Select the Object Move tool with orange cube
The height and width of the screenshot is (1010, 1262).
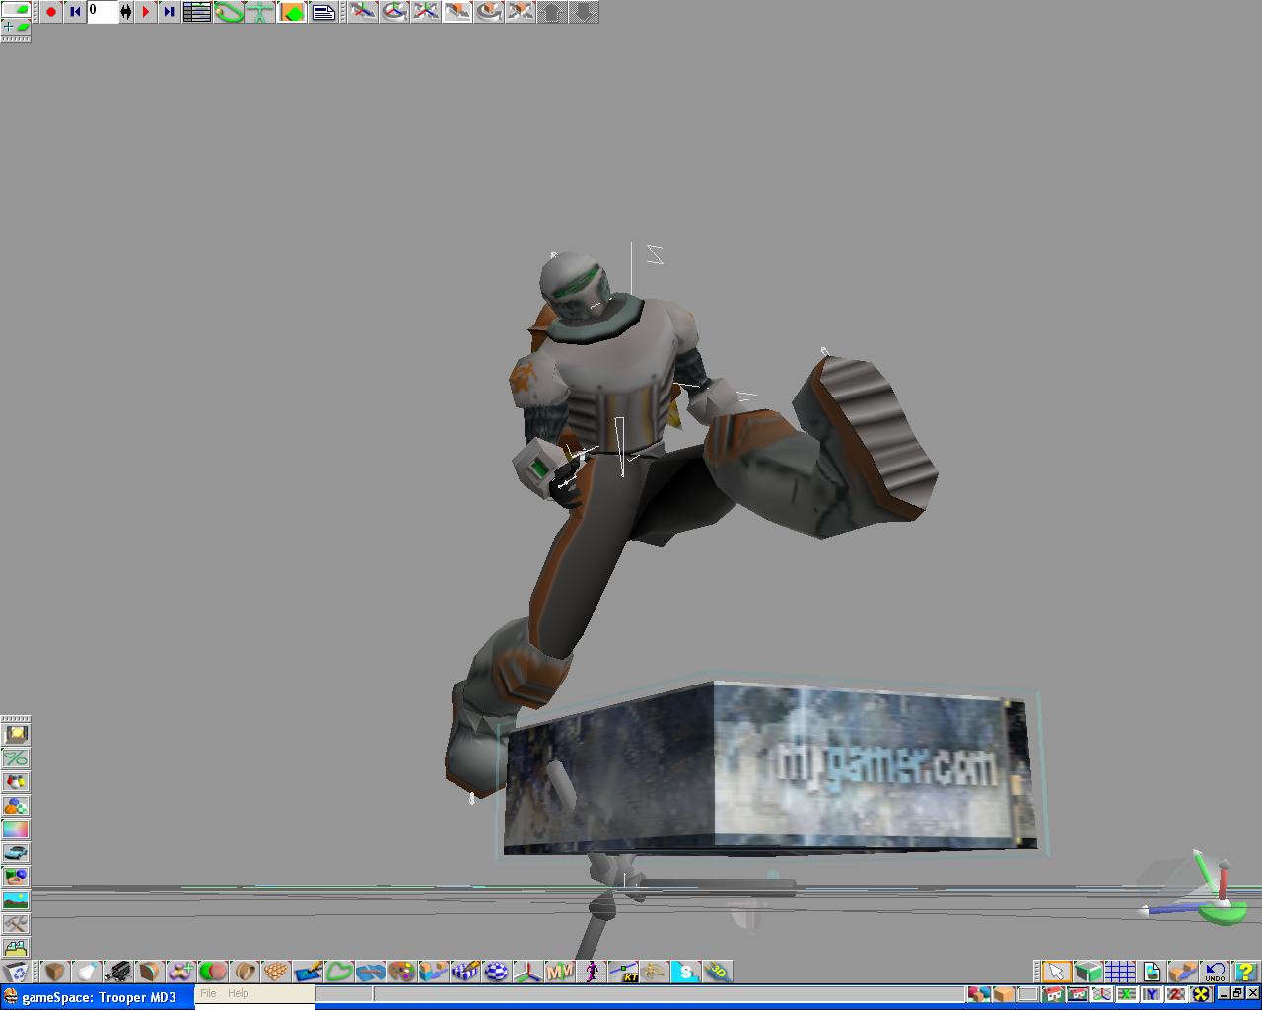[457, 12]
